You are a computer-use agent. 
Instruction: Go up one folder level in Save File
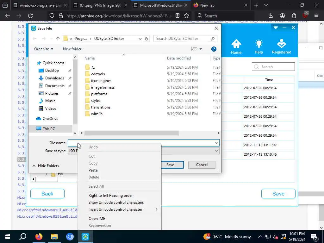tap(58, 39)
